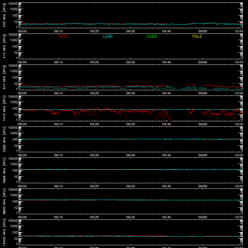248x248 pixels.
Task: Click 09:20 tick under the 8800 MHz plot
Action: pyautogui.click(x=95, y=217)
